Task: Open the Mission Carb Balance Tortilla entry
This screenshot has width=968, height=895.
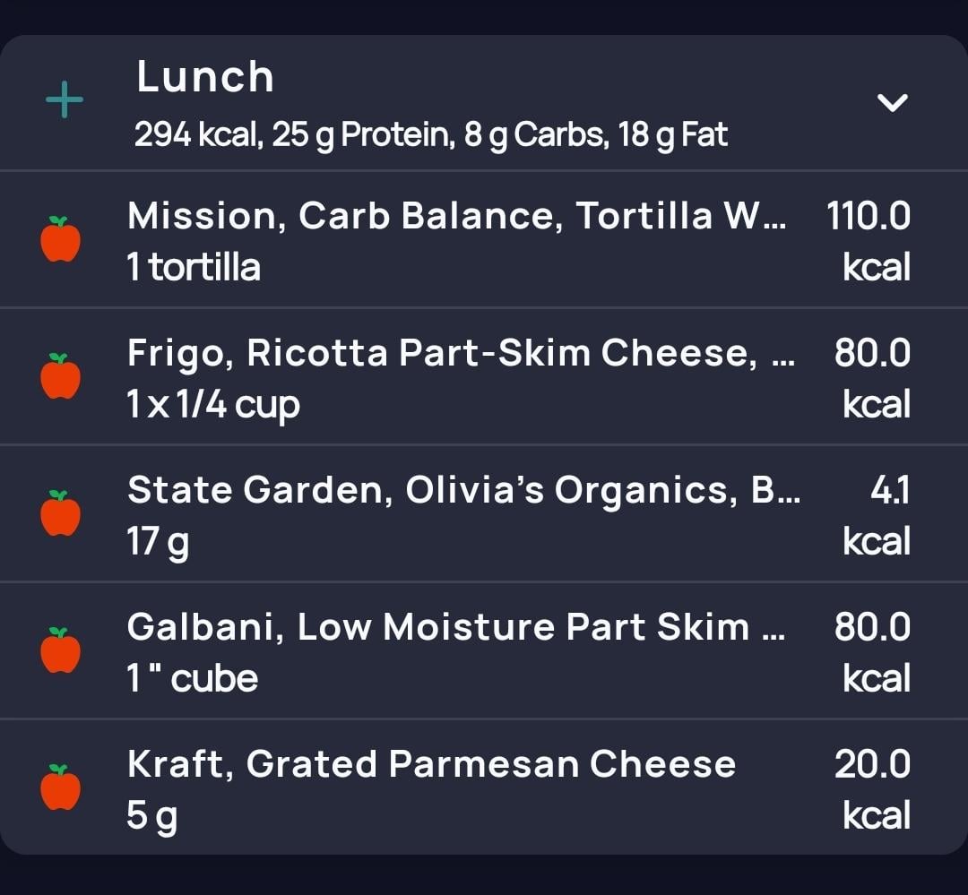Action: 484,239
